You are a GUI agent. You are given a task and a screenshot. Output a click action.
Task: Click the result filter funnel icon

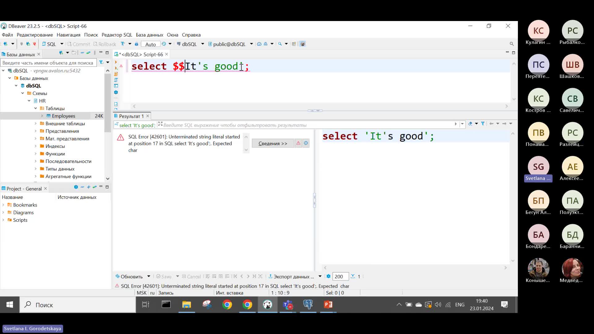(483, 124)
